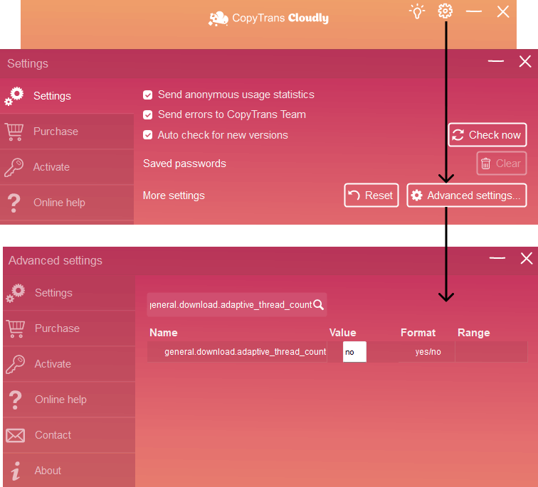Select general.download.adaptive_thread_count row name
This screenshot has height=487, width=538.
pyautogui.click(x=245, y=352)
